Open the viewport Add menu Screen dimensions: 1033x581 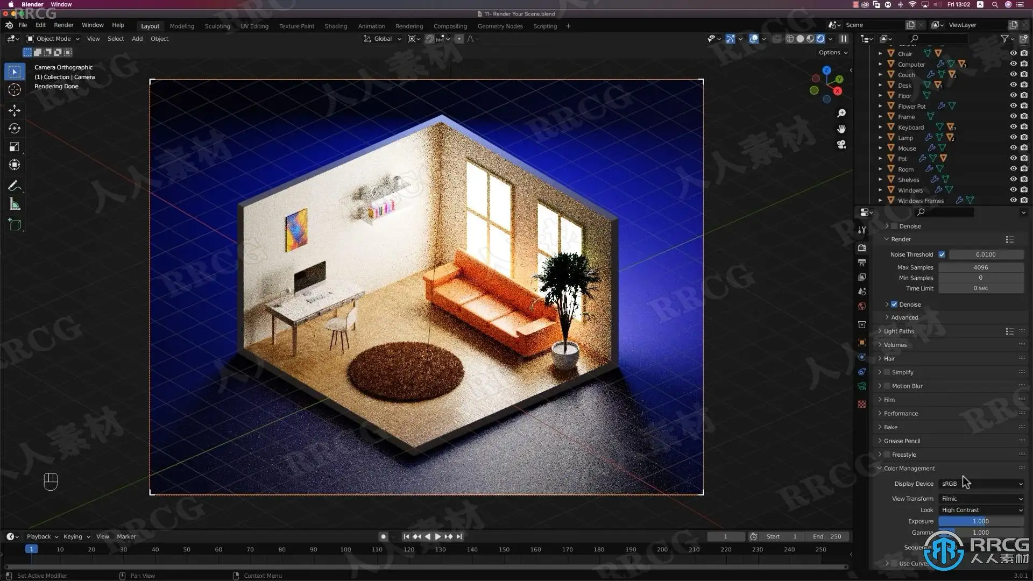(137, 39)
